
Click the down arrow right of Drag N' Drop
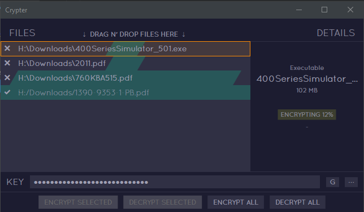coord(184,34)
